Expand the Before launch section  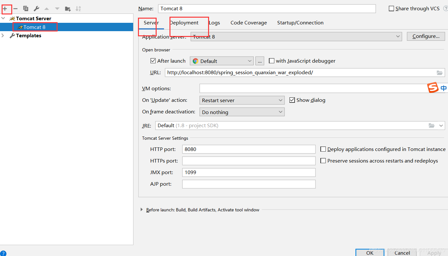(x=142, y=210)
